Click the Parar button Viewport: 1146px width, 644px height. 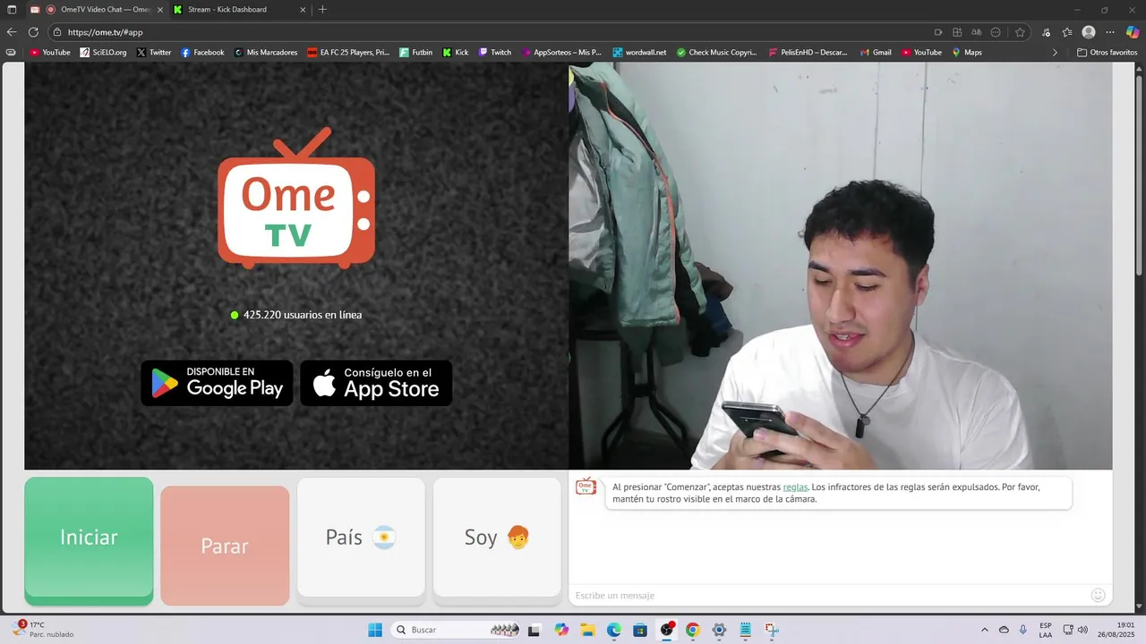click(x=225, y=546)
